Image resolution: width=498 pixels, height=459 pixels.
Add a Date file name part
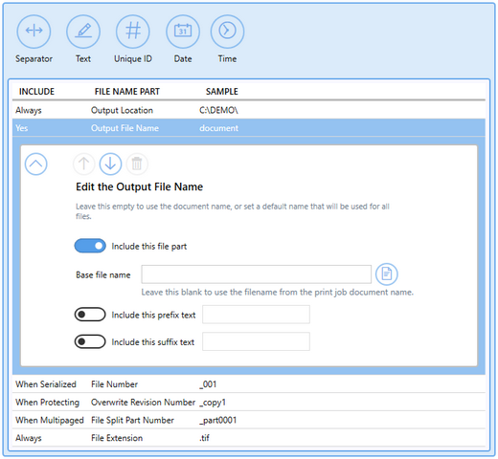(183, 32)
